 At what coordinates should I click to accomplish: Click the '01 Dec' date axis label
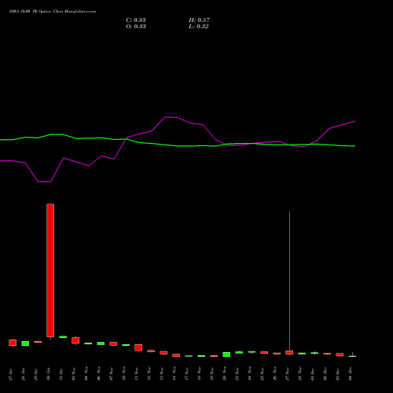(312, 374)
